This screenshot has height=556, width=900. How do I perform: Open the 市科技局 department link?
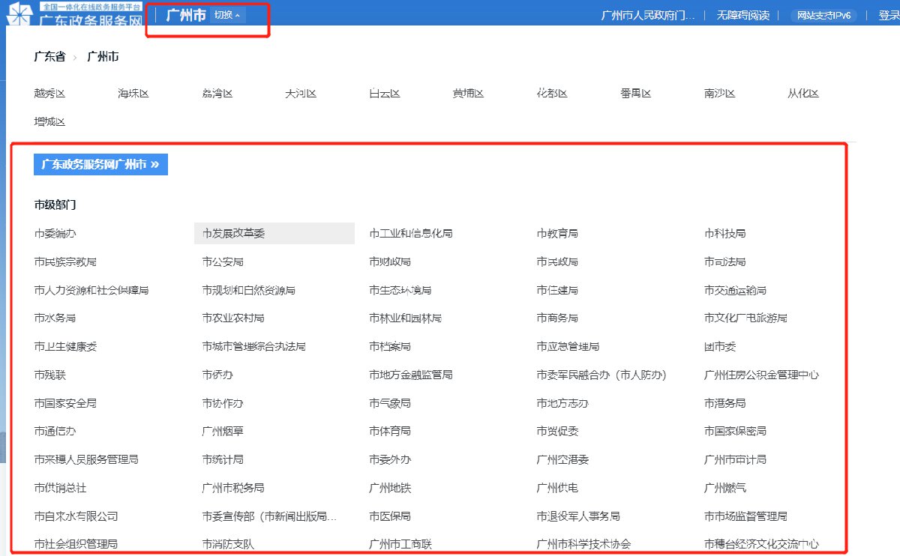click(x=724, y=234)
